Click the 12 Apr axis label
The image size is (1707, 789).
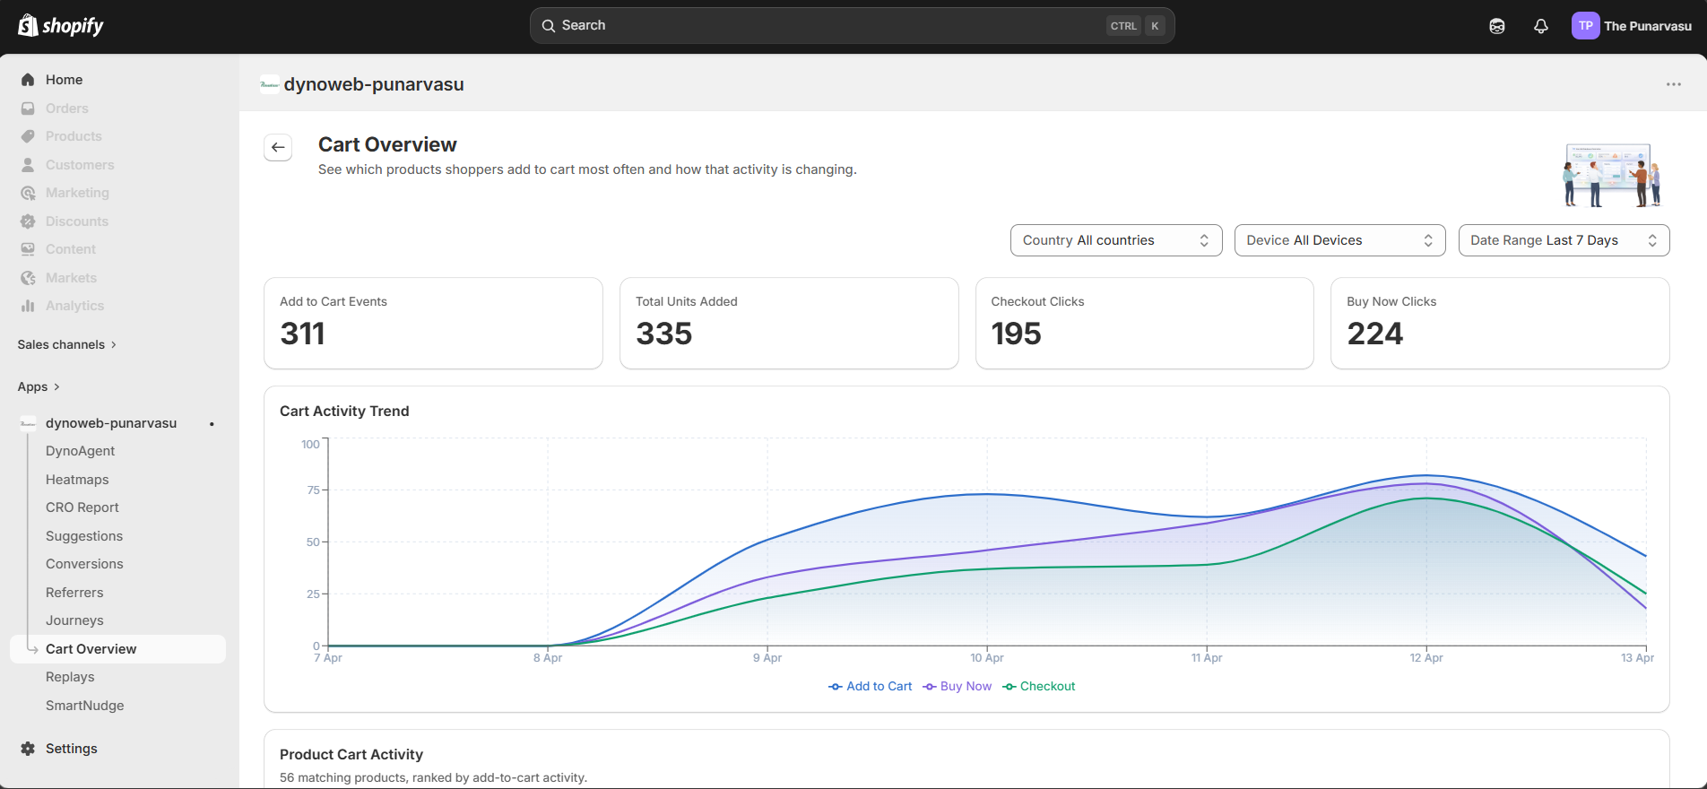coord(1426,658)
